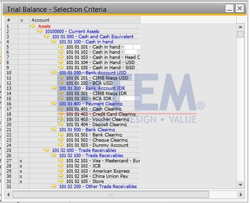This screenshot has width=250, height=203.
Task: Click the arrow icon for 101 01 201 CIMB Niaga USD
Action: click(61, 78)
